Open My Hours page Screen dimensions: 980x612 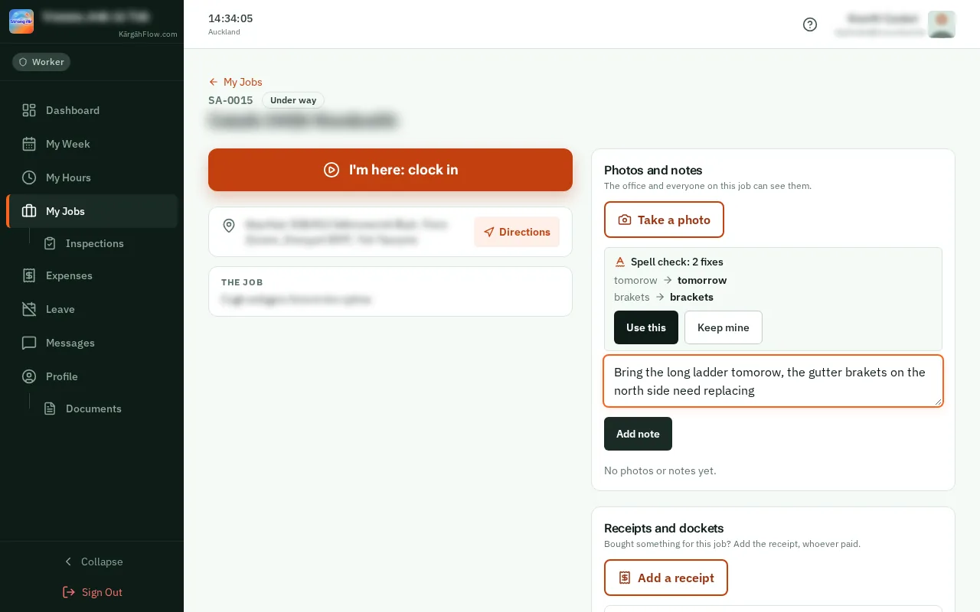(x=92, y=177)
